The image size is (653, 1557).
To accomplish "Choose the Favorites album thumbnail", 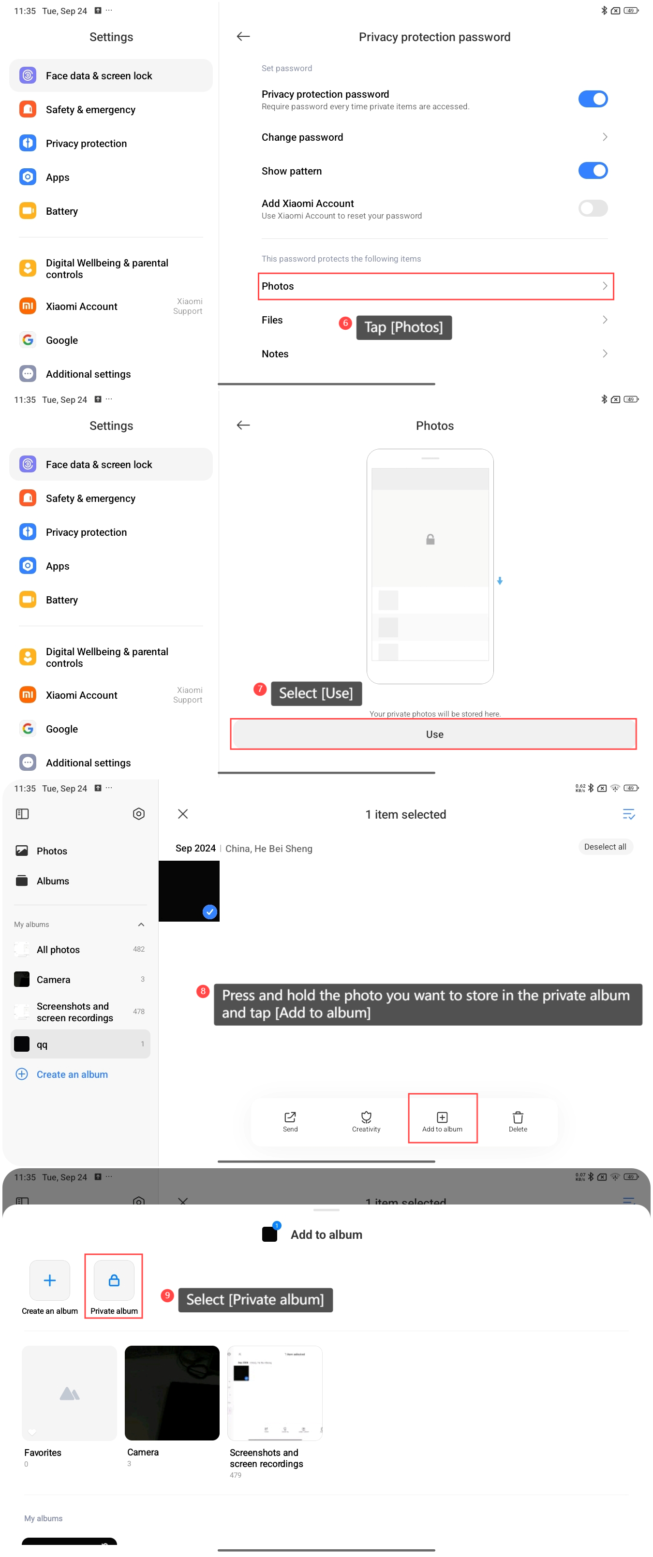I will pyautogui.click(x=70, y=1393).
